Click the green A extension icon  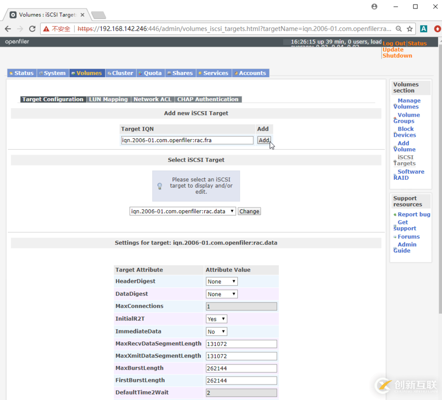(x=423, y=29)
